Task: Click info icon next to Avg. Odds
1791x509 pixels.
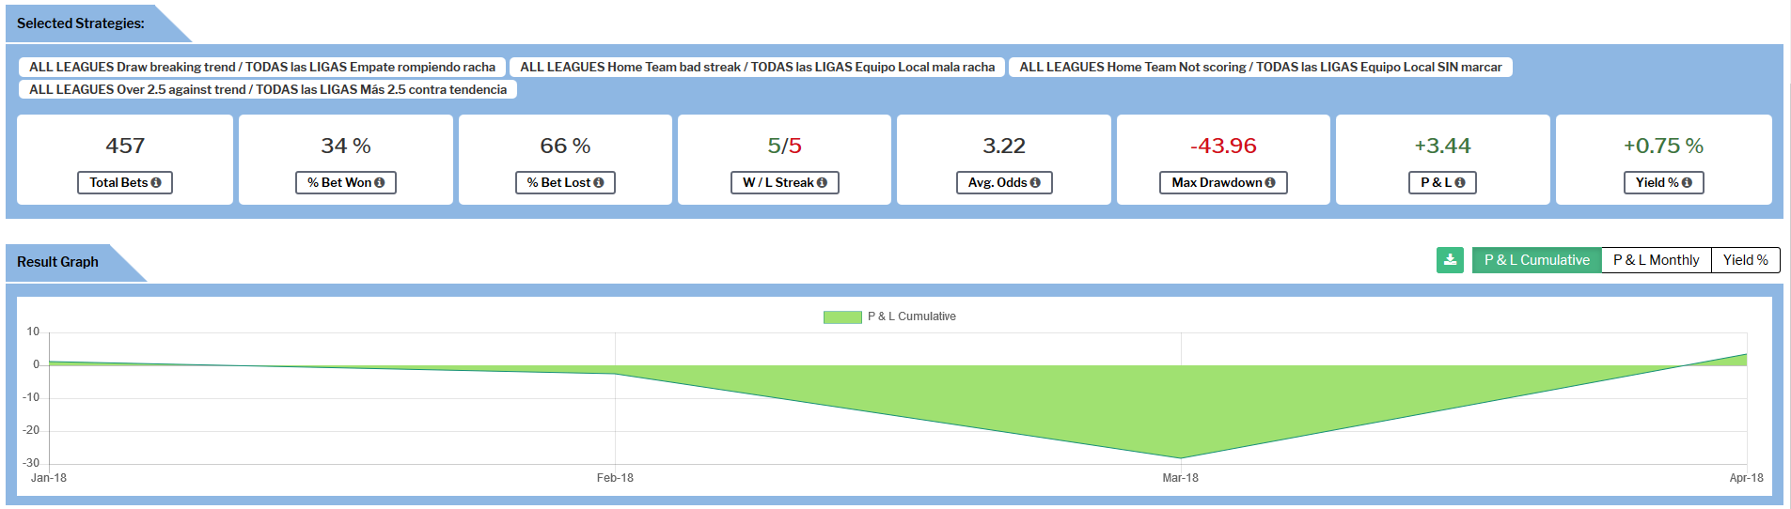Action: [1035, 183]
